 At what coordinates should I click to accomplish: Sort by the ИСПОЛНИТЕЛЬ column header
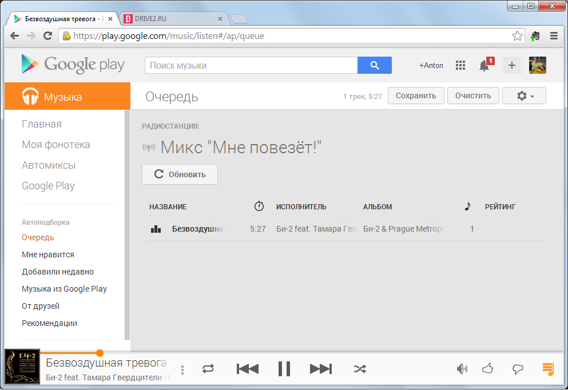click(x=301, y=207)
